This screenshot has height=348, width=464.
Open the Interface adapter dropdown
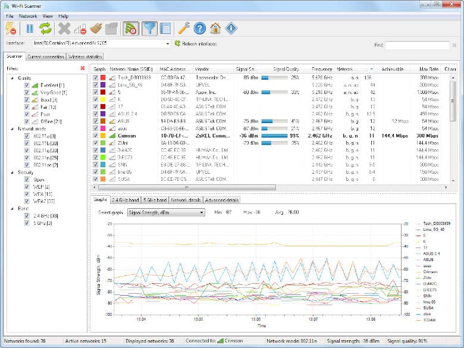coord(167,43)
